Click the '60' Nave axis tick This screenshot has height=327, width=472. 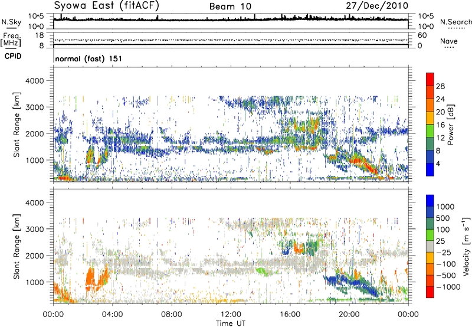pos(422,35)
